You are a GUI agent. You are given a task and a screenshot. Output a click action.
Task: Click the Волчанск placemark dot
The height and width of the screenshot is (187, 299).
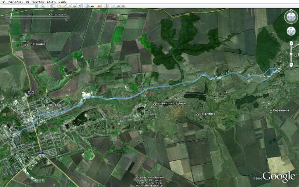pos(45,105)
